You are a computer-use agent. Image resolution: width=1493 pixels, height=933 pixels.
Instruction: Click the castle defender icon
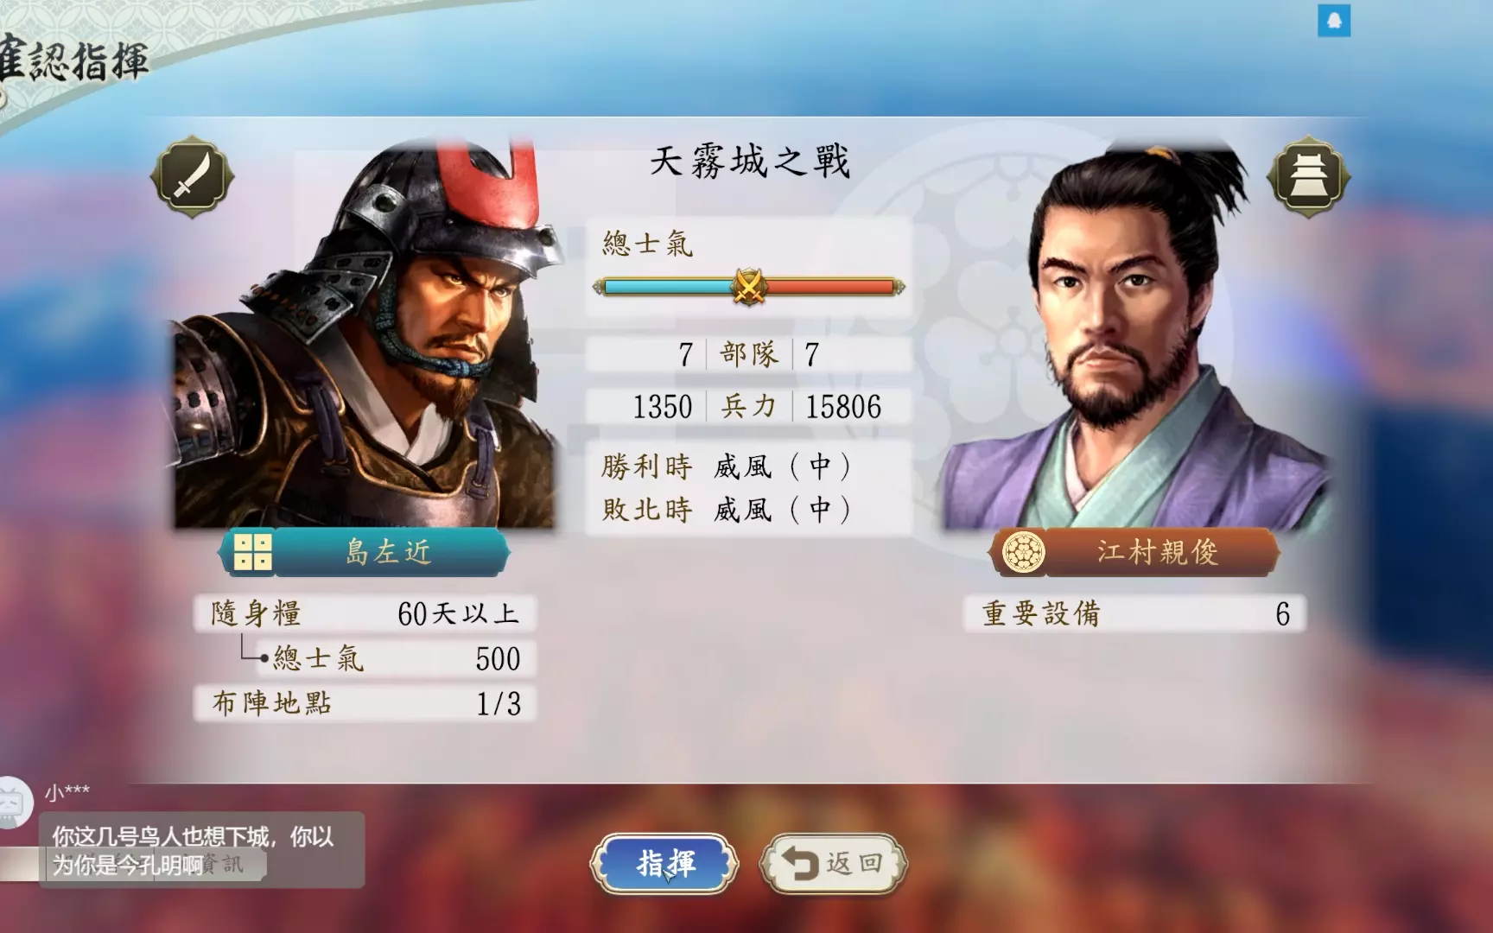(1307, 176)
